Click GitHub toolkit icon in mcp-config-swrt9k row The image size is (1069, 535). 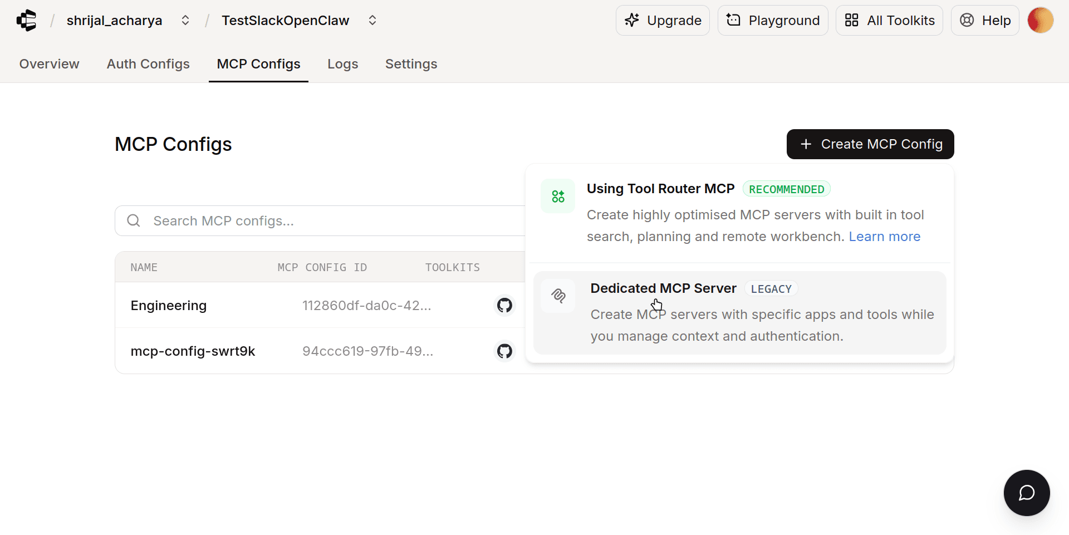504,351
